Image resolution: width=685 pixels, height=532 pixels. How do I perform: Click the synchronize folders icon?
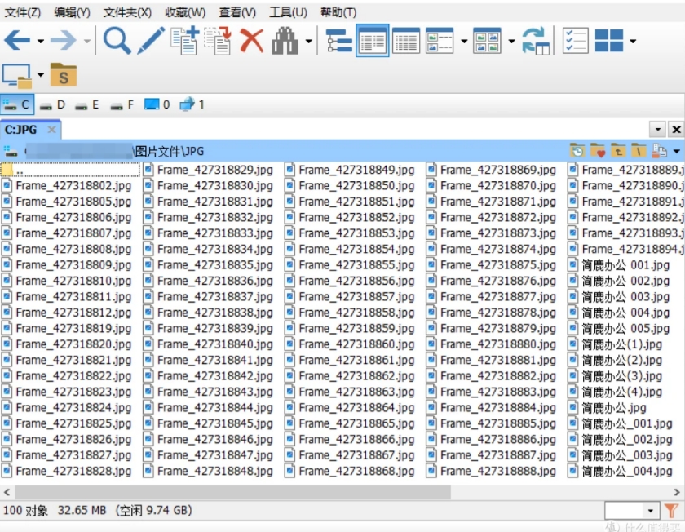pos(536,41)
